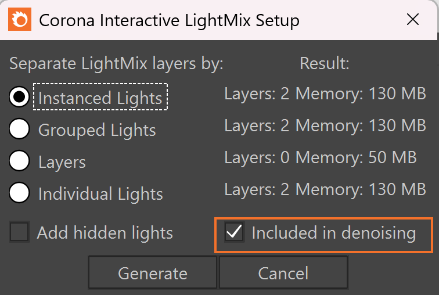Viewport: 439px width, 295px height.
Task: Click the Grouped Lights label text
Action: click(97, 130)
